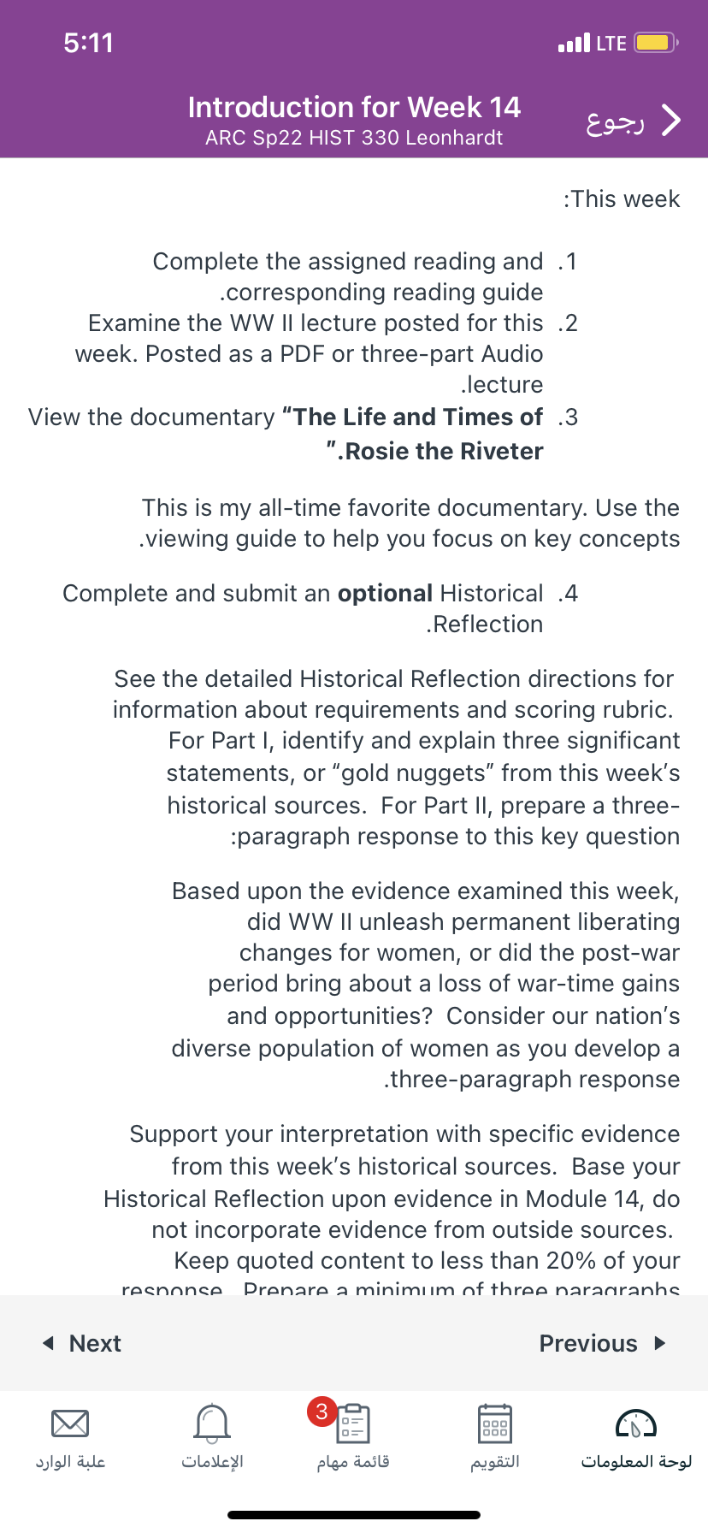Tap the battery indicator in status bar

point(656,43)
